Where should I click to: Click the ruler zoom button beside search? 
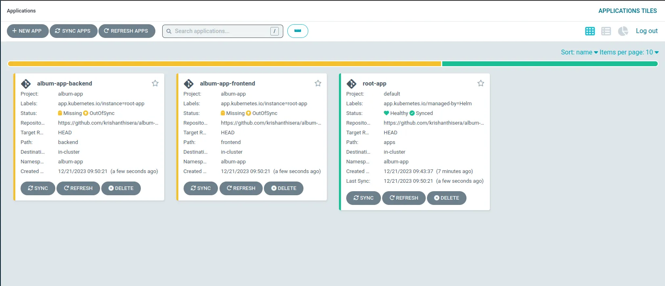298,31
